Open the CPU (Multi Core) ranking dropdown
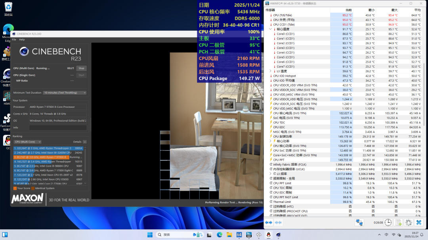Viewport: 428px width, 240px height. point(28,142)
